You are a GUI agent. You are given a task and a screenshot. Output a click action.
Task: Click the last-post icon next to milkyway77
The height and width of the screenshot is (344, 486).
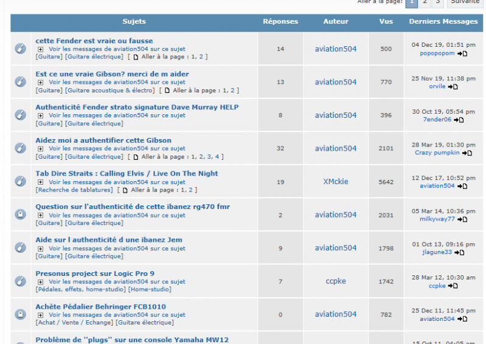(x=462, y=219)
